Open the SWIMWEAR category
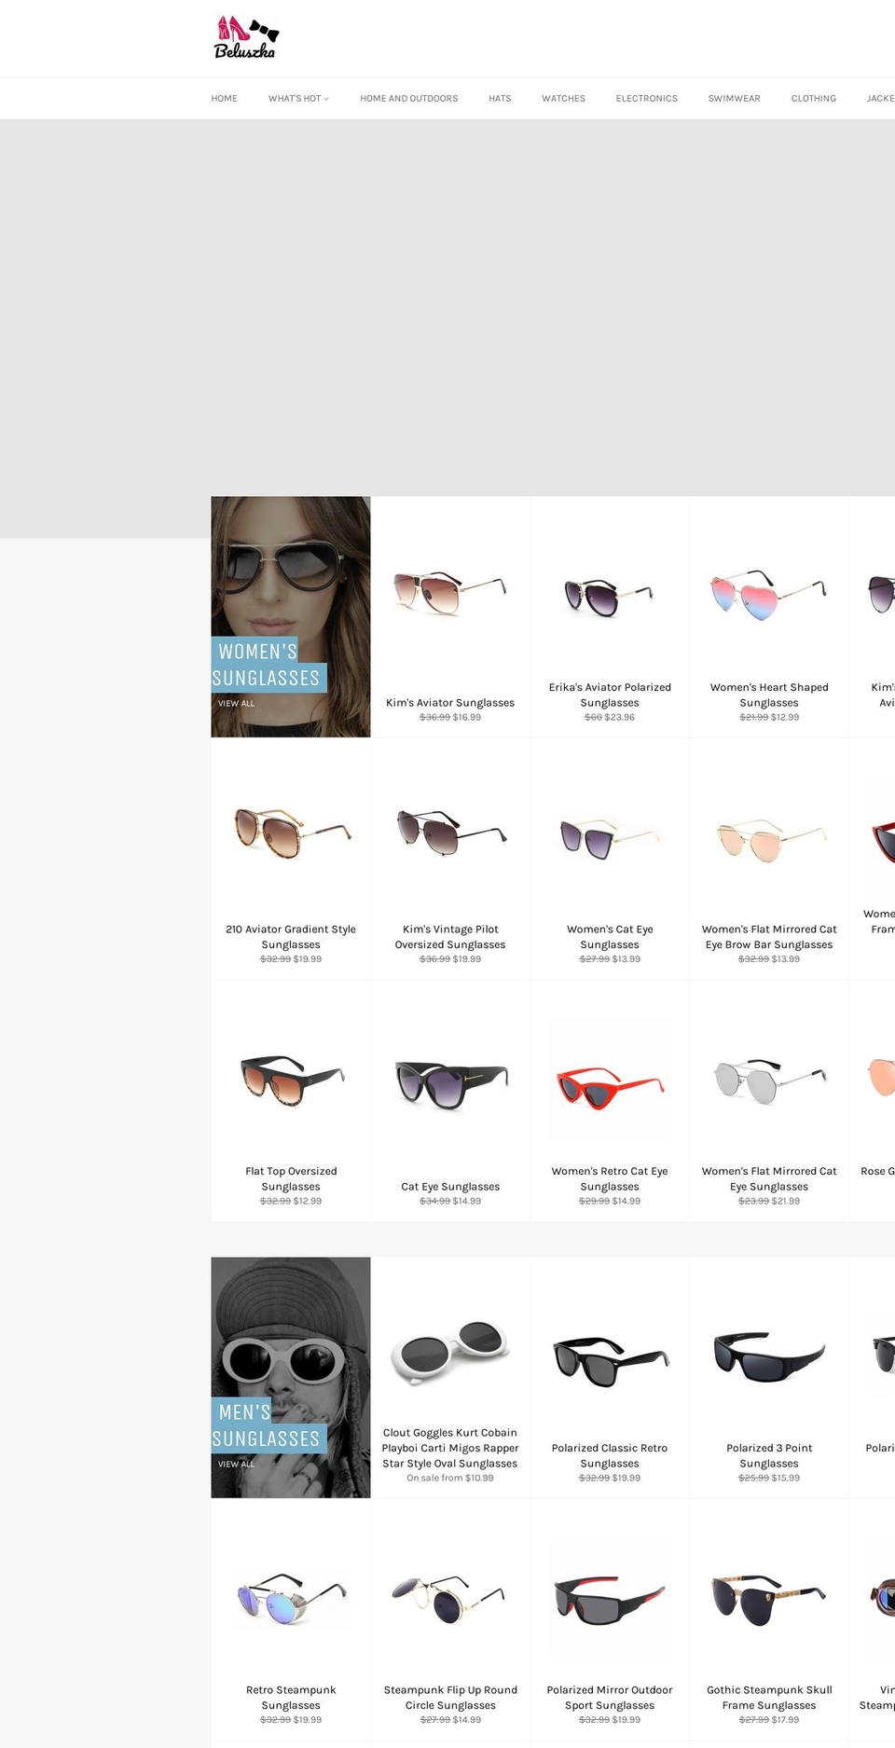This screenshot has height=1748, width=895. [734, 98]
